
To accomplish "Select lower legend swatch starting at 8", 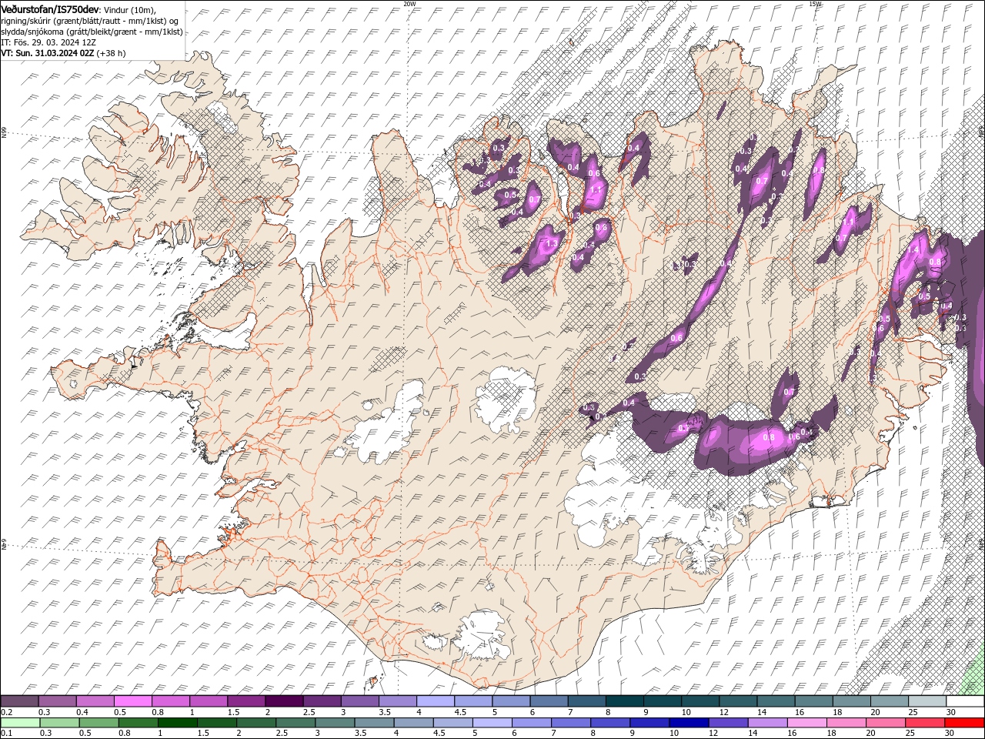I will [609, 723].
